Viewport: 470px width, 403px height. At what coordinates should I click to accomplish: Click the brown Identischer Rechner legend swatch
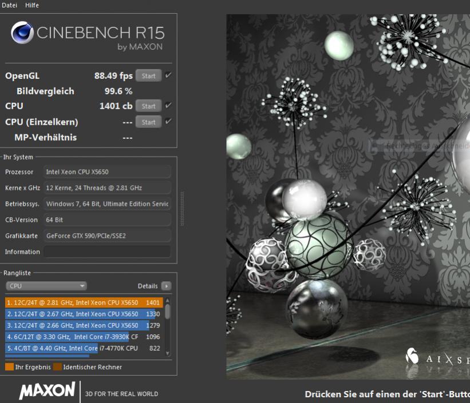point(57,367)
